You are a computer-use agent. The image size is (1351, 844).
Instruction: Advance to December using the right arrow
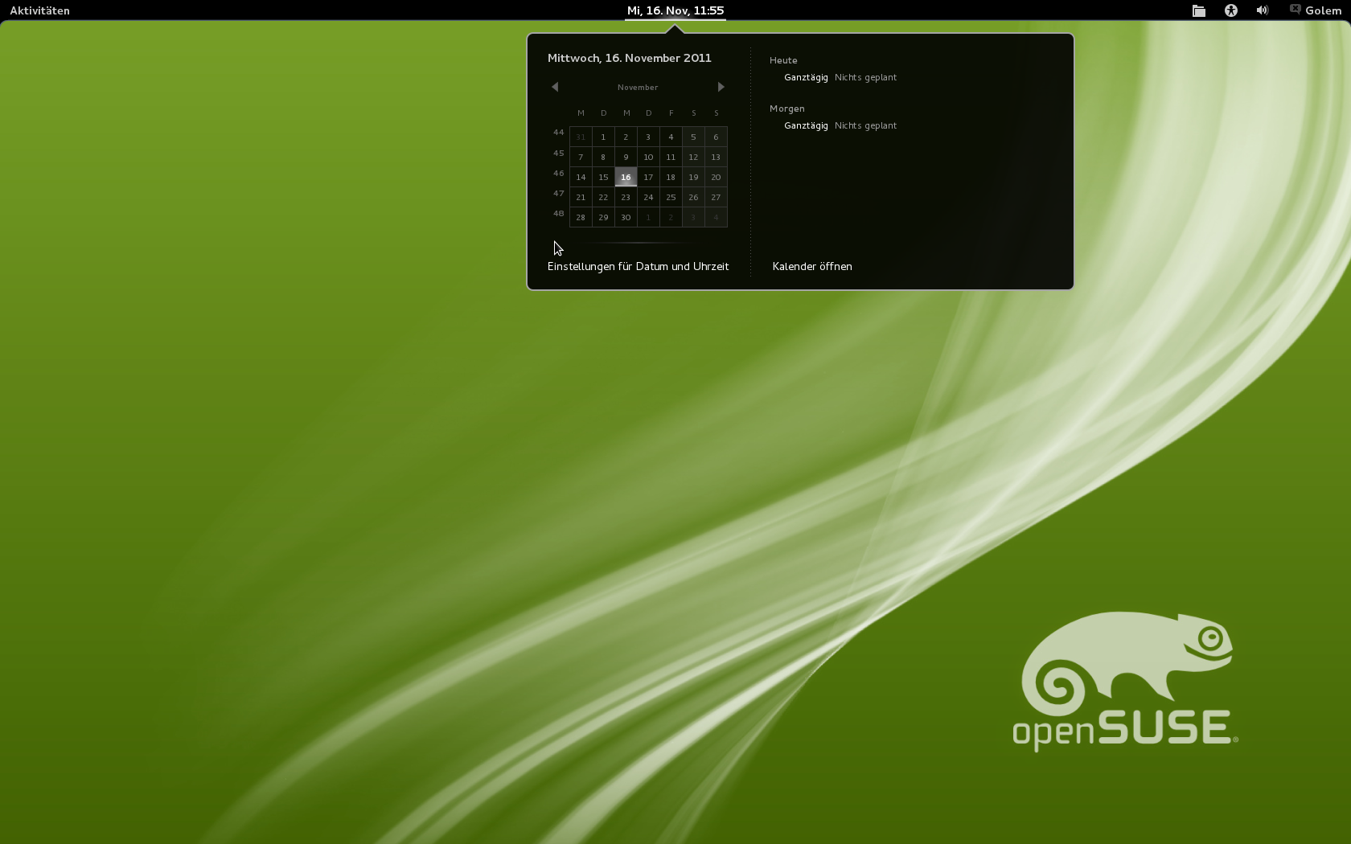tap(721, 87)
